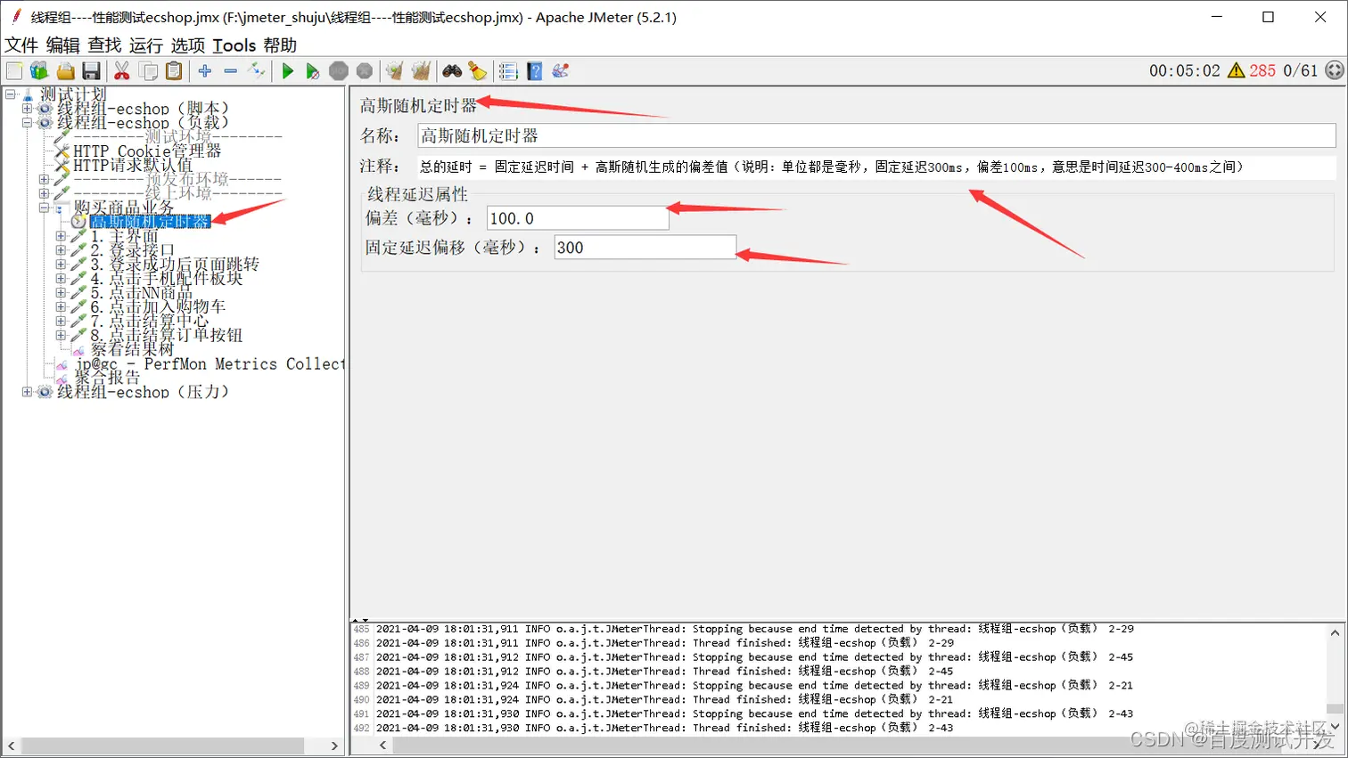Select jp@gc - PerfMon Metrics Collector
1348x758 pixels.
[x=210, y=363]
